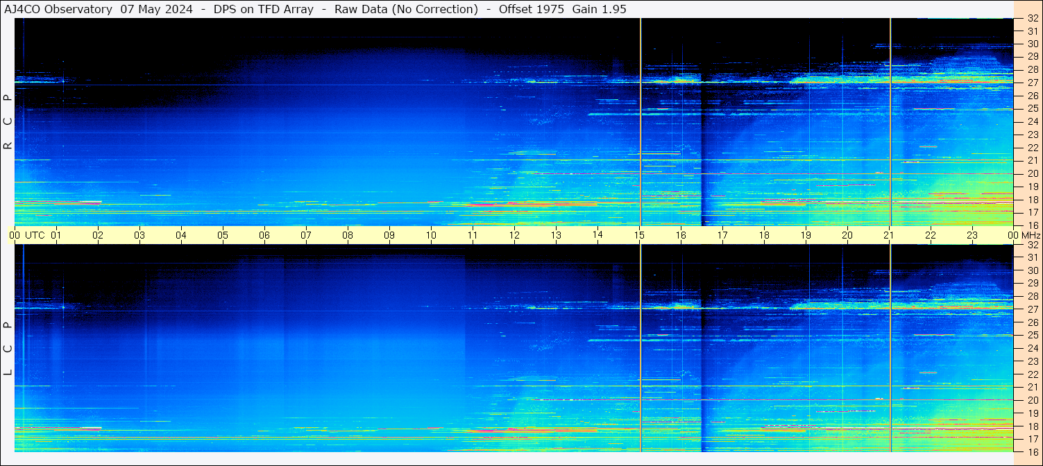Select 27 MHz tick in RCP panel
Screen dimensions: 1043x466
click(x=1033, y=83)
